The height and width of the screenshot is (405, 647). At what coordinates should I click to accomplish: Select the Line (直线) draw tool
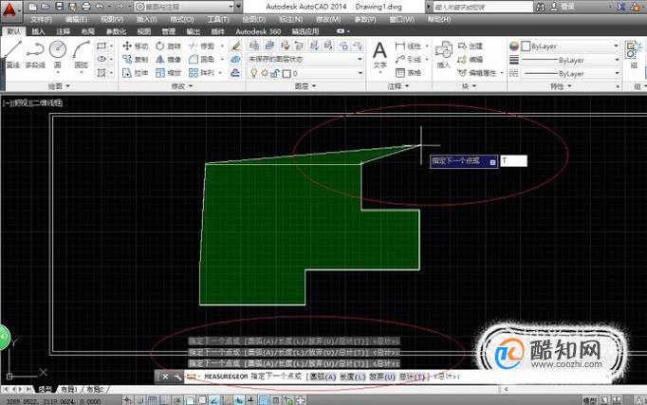coord(12,54)
